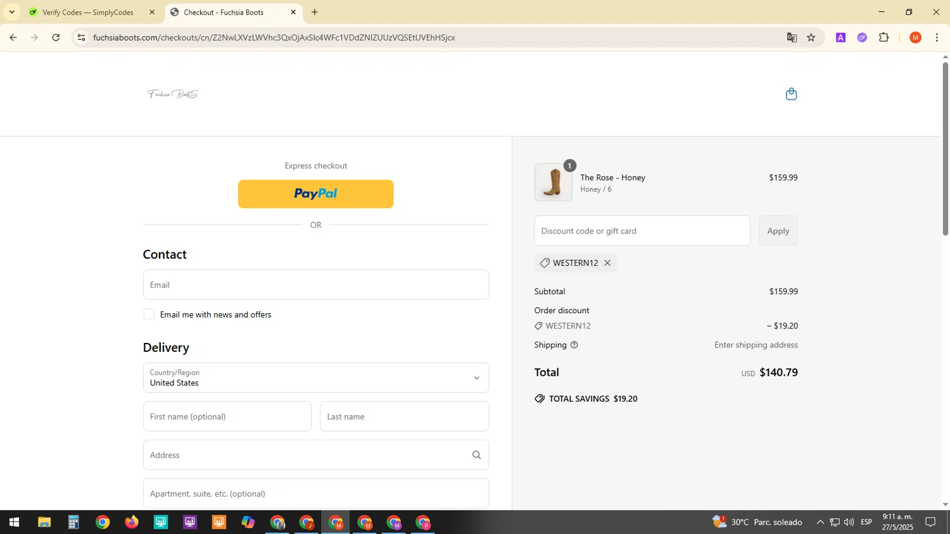Open the volume speaker icon
Screen dimensions: 950x534
[849, 523]
